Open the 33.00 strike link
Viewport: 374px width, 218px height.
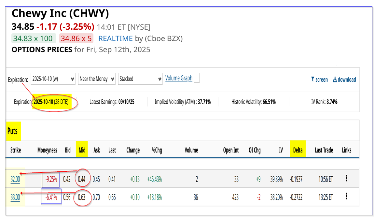[x=15, y=197]
